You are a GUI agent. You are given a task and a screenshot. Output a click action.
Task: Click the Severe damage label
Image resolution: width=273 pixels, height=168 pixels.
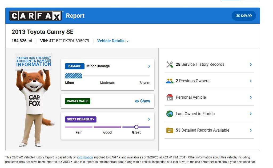coord(145,83)
